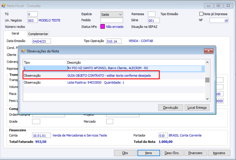This screenshot has height=160, width=236.
Task: Click the Mercado input field
Action: click(x=109, y=121)
